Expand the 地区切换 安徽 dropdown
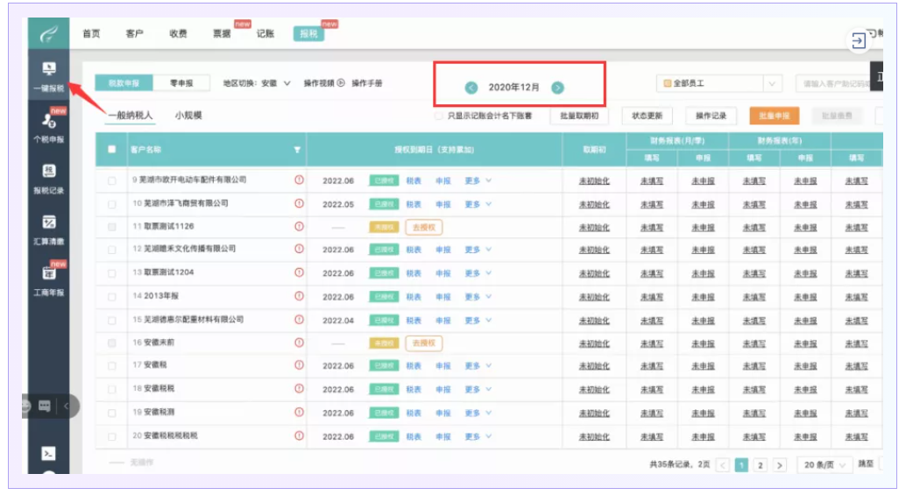Viewport: 913px width, 495px height. tap(287, 83)
